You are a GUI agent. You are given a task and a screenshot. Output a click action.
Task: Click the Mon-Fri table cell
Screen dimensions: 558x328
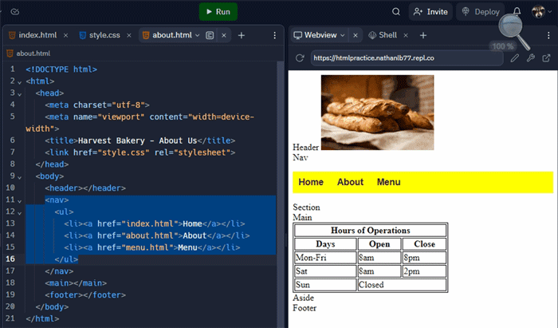[x=325, y=258]
